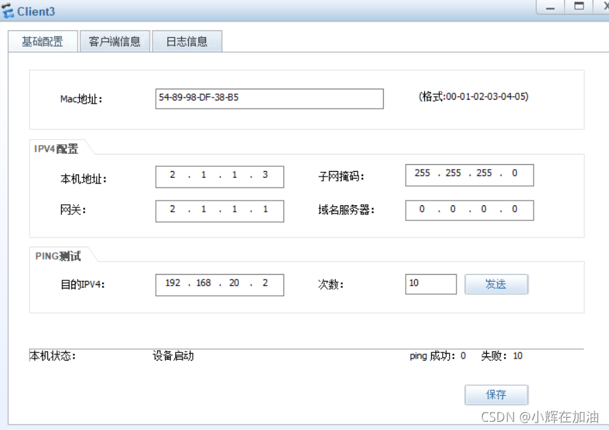Click the 次数 count field
Image resolution: width=609 pixels, height=430 pixels.
pyautogui.click(x=430, y=284)
